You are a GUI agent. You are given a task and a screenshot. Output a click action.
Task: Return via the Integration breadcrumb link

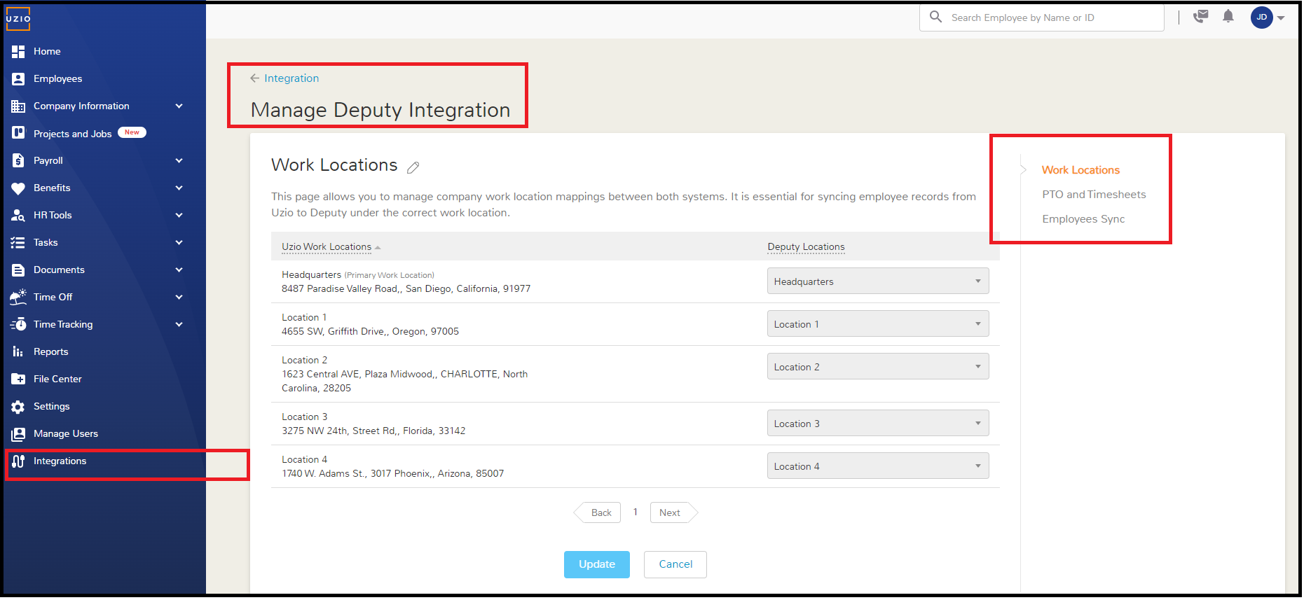pyautogui.click(x=291, y=78)
